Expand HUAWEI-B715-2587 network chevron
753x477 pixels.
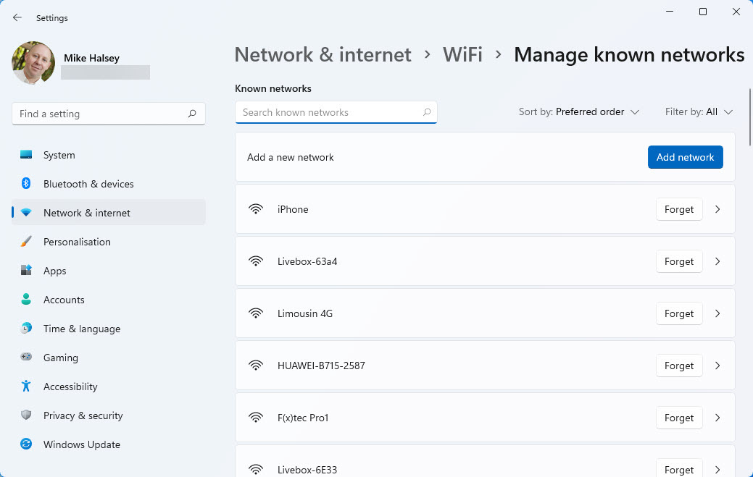(717, 366)
